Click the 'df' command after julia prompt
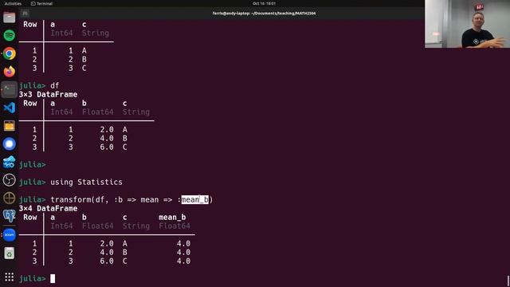The image size is (510, 287). pos(55,85)
